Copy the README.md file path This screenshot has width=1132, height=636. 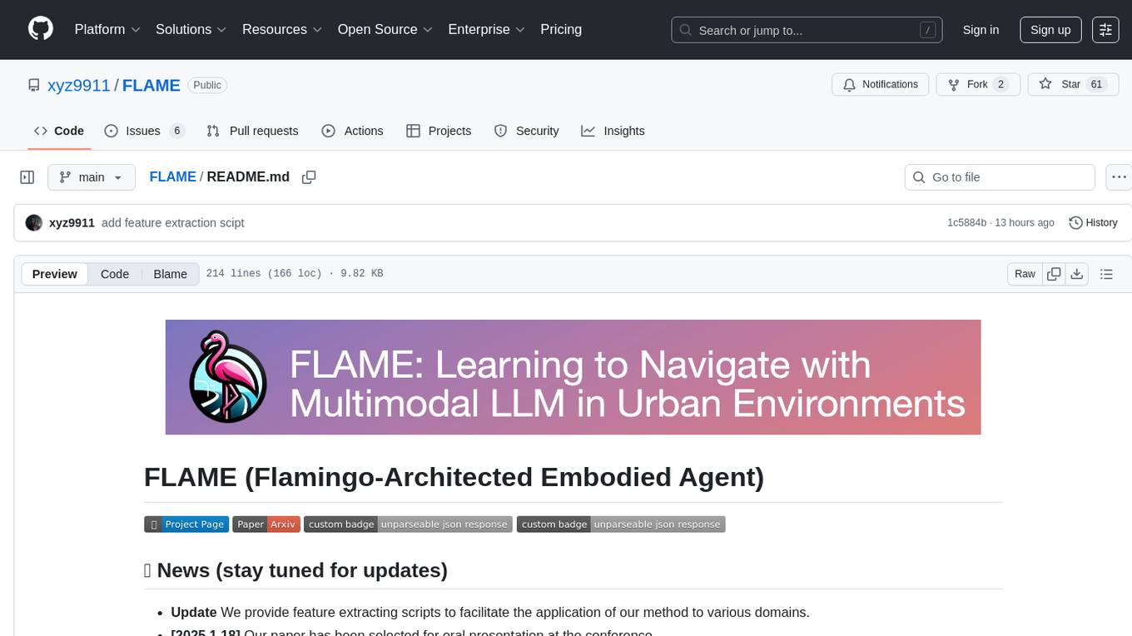309,177
